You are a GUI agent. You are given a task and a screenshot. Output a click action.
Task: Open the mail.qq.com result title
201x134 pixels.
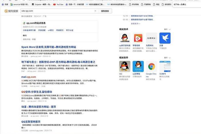tap(29, 77)
